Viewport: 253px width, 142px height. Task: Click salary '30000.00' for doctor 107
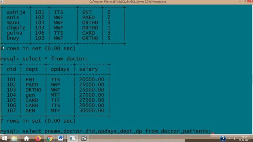pyautogui.click(x=91, y=110)
